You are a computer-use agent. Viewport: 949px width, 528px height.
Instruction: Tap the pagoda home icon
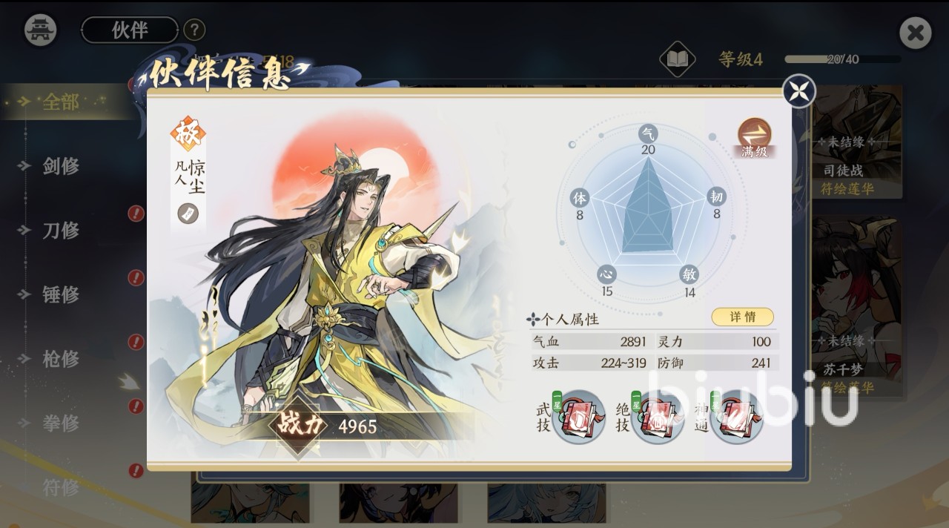coord(40,30)
